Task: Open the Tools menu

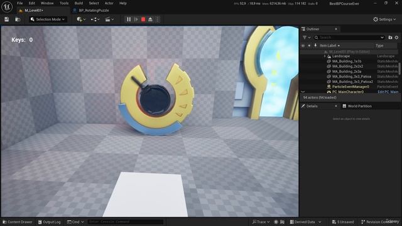Action: click(64, 3)
